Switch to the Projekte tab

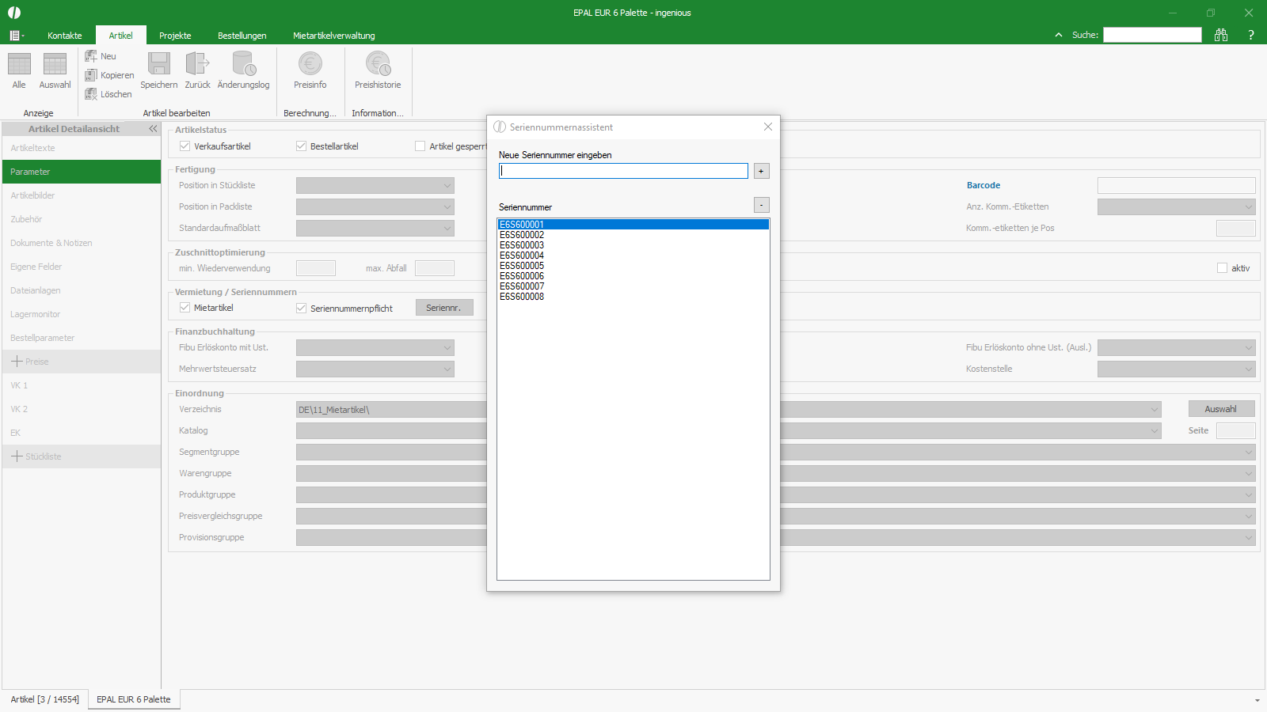(175, 36)
